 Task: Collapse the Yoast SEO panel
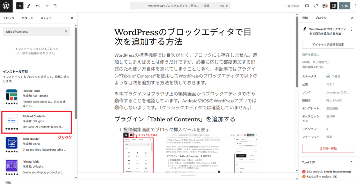pos(351,162)
